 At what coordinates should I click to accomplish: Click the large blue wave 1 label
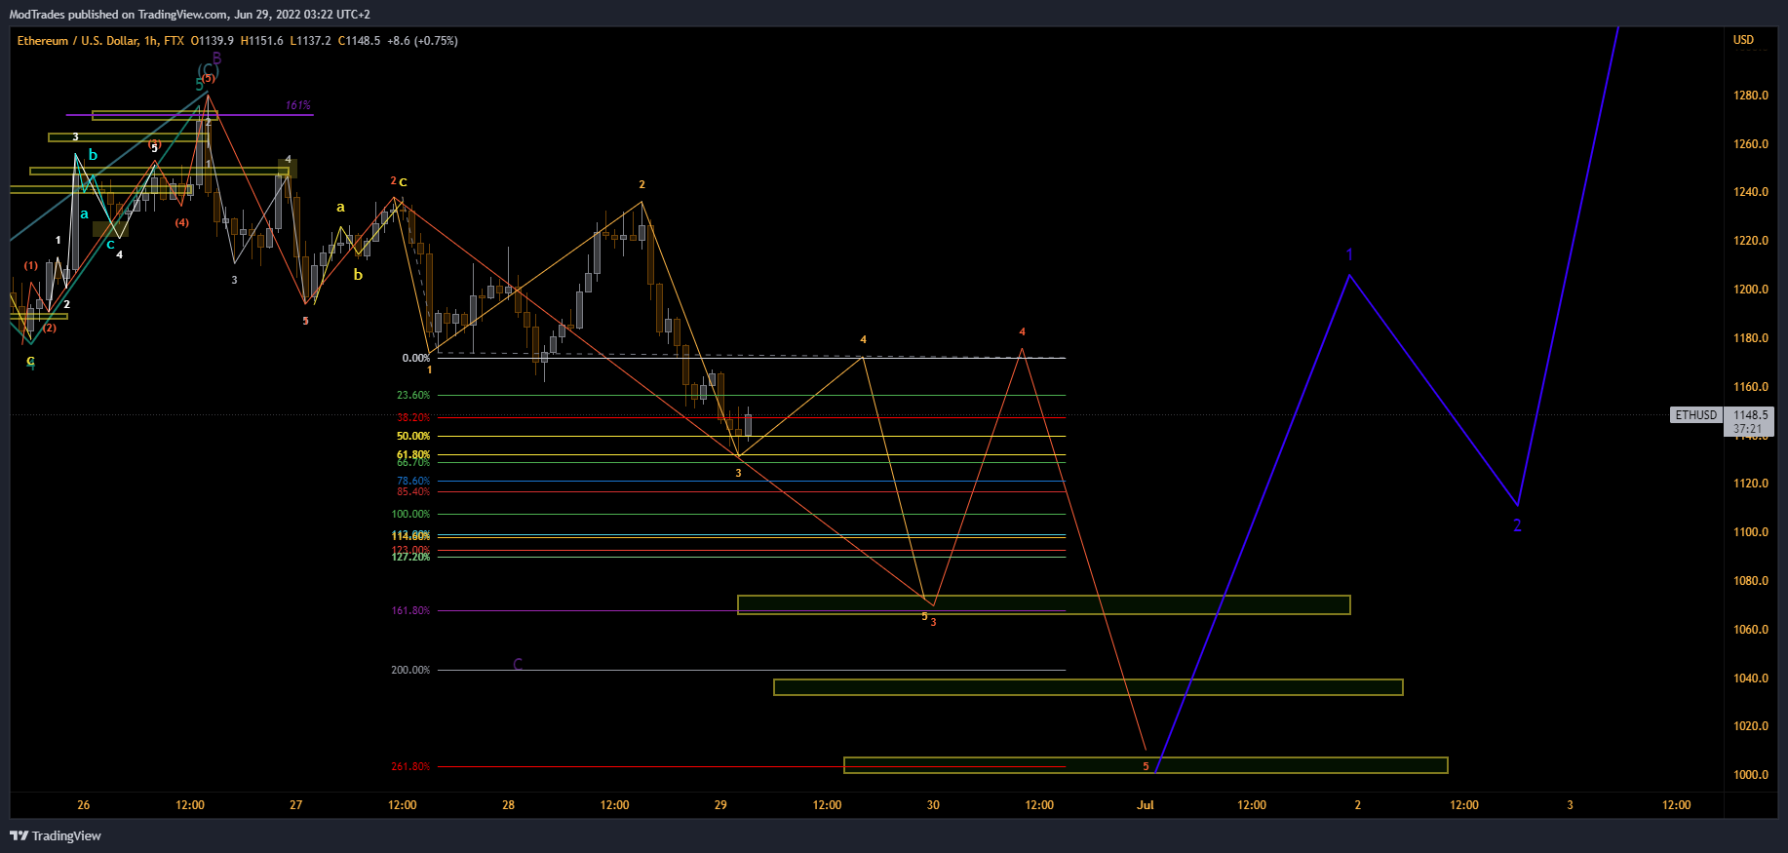tap(1349, 255)
